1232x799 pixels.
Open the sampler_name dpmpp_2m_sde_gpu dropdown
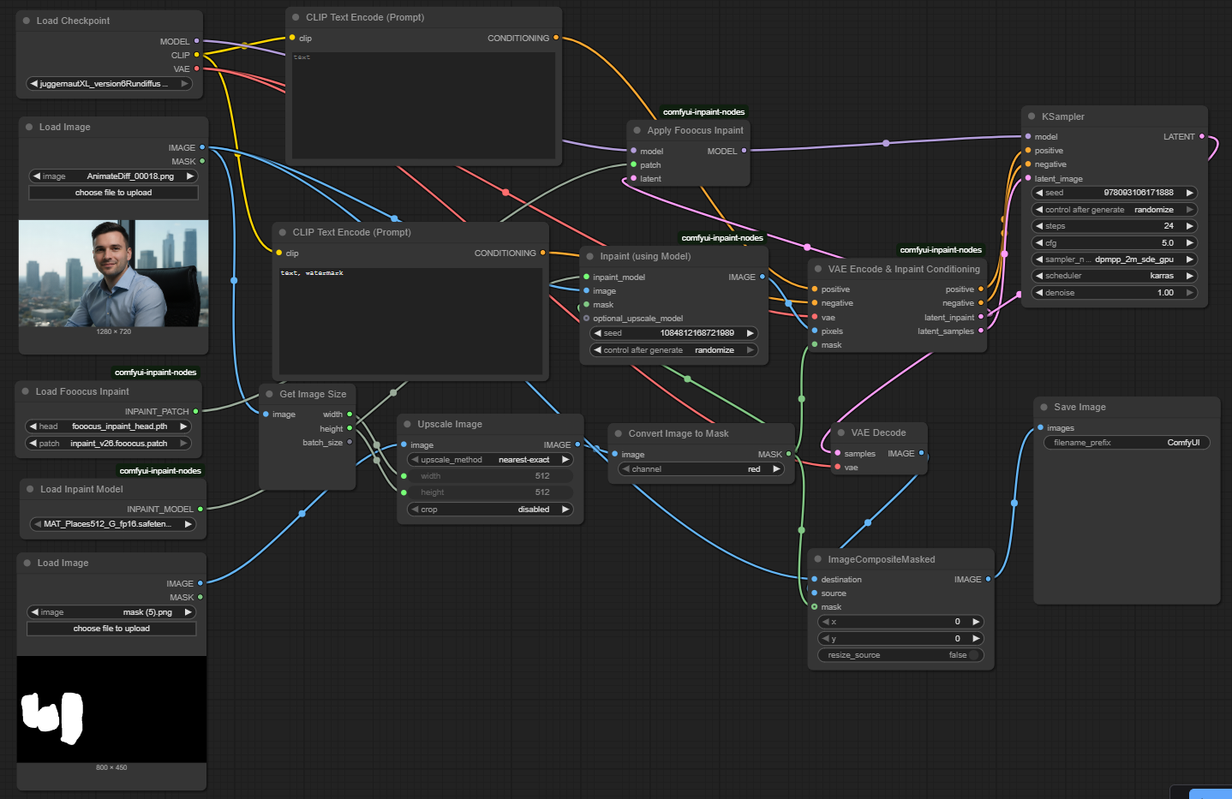pos(1114,259)
